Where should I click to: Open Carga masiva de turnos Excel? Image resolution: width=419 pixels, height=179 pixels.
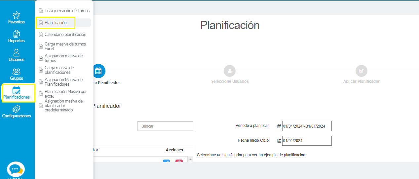click(65, 46)
